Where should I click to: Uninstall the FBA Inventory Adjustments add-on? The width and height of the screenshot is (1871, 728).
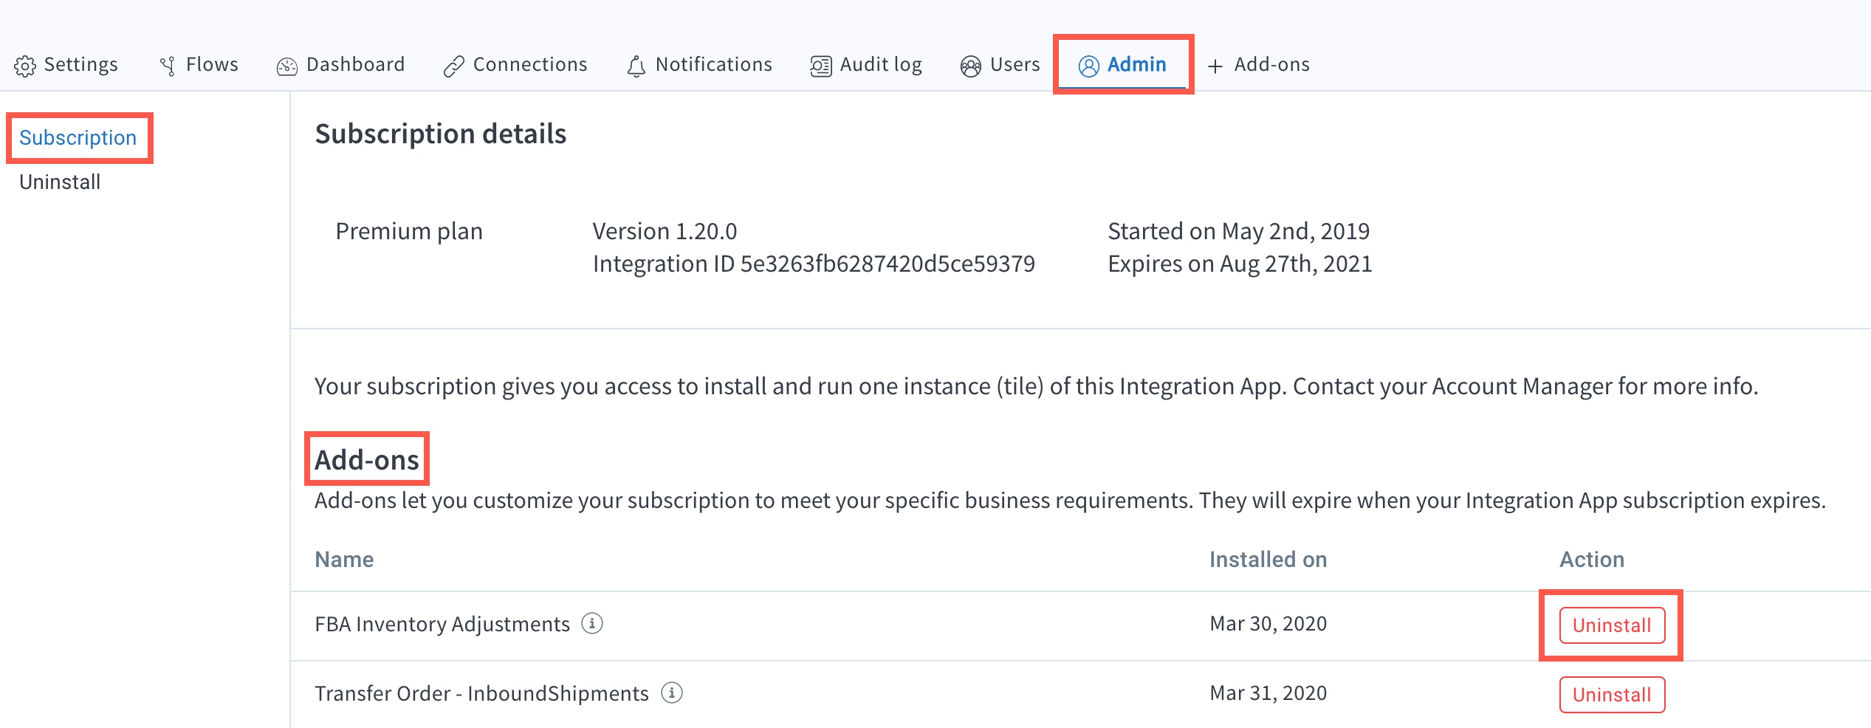tap(1612, 625)
